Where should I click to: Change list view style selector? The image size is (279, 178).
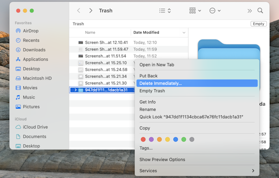165,11
